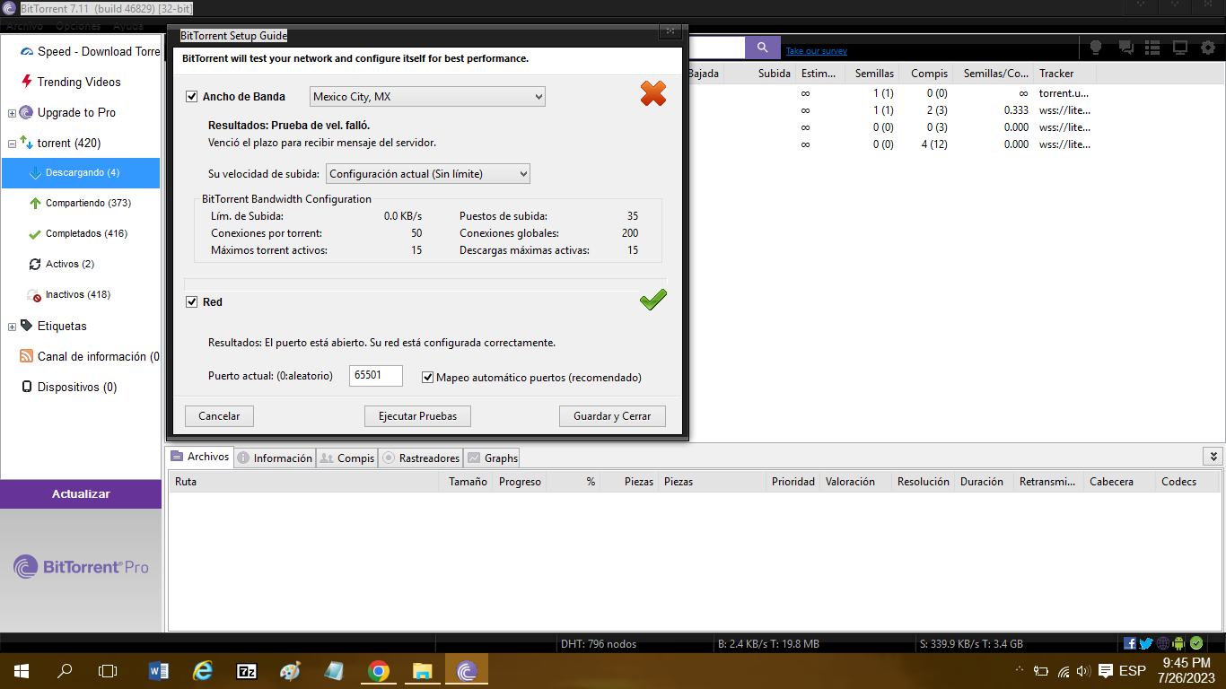Open 7-Zip from taskbar

pyautogui.click(x=247, y=670)
